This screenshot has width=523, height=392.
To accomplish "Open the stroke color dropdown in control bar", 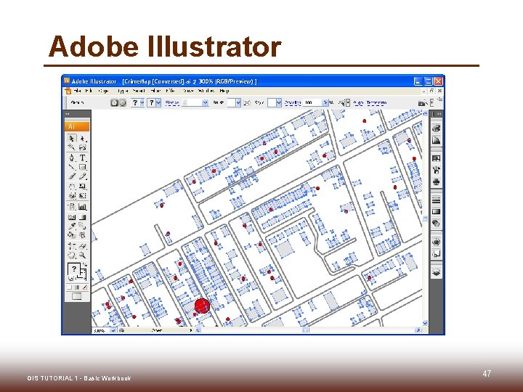I will [x=158, y=102].
